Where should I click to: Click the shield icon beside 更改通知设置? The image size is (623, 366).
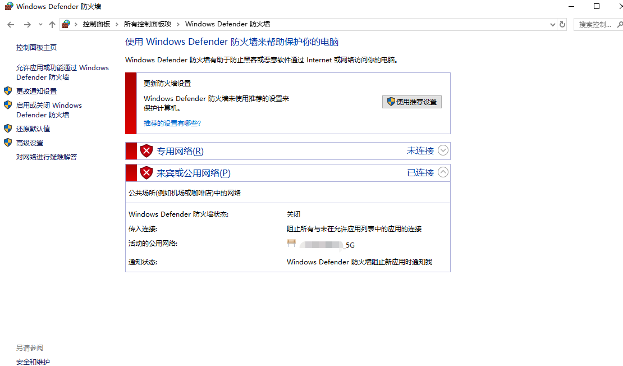point(8,90)
